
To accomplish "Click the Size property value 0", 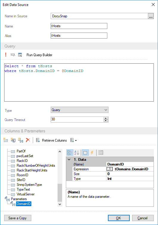I will click(130, 174).
